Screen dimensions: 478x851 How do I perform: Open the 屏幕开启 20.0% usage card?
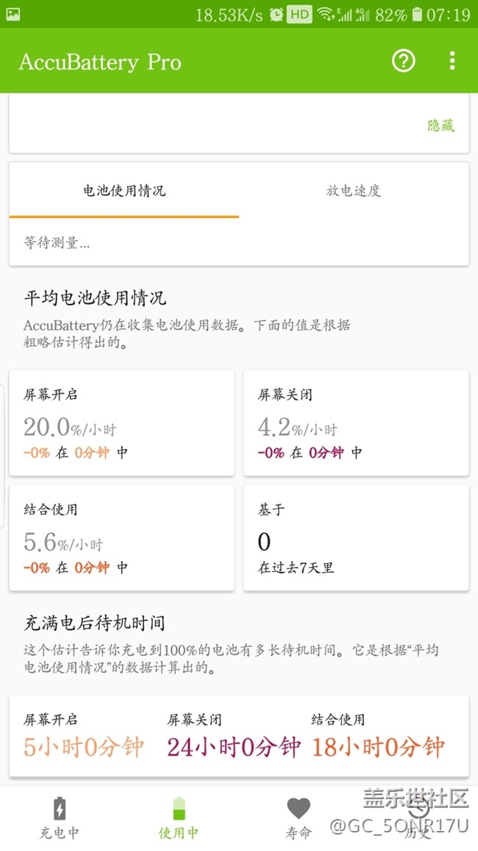coord(122,423)
